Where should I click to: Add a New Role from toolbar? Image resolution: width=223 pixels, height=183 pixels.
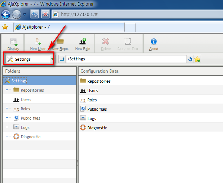pos(83,44)
